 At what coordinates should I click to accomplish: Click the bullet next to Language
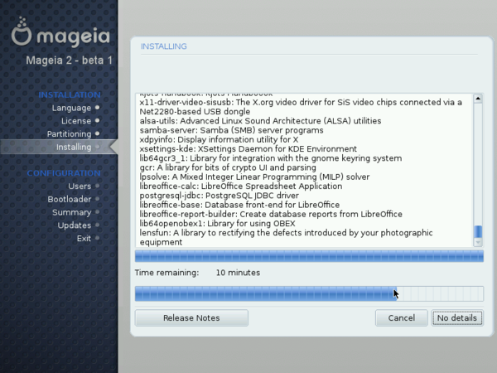(x=97, y=108)
